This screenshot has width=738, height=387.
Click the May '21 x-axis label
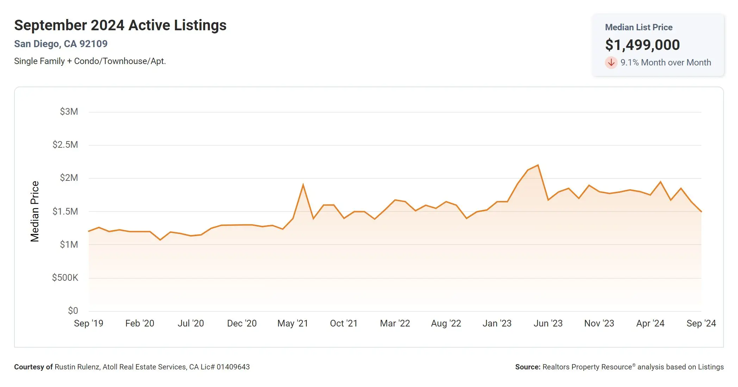[293, 323]
